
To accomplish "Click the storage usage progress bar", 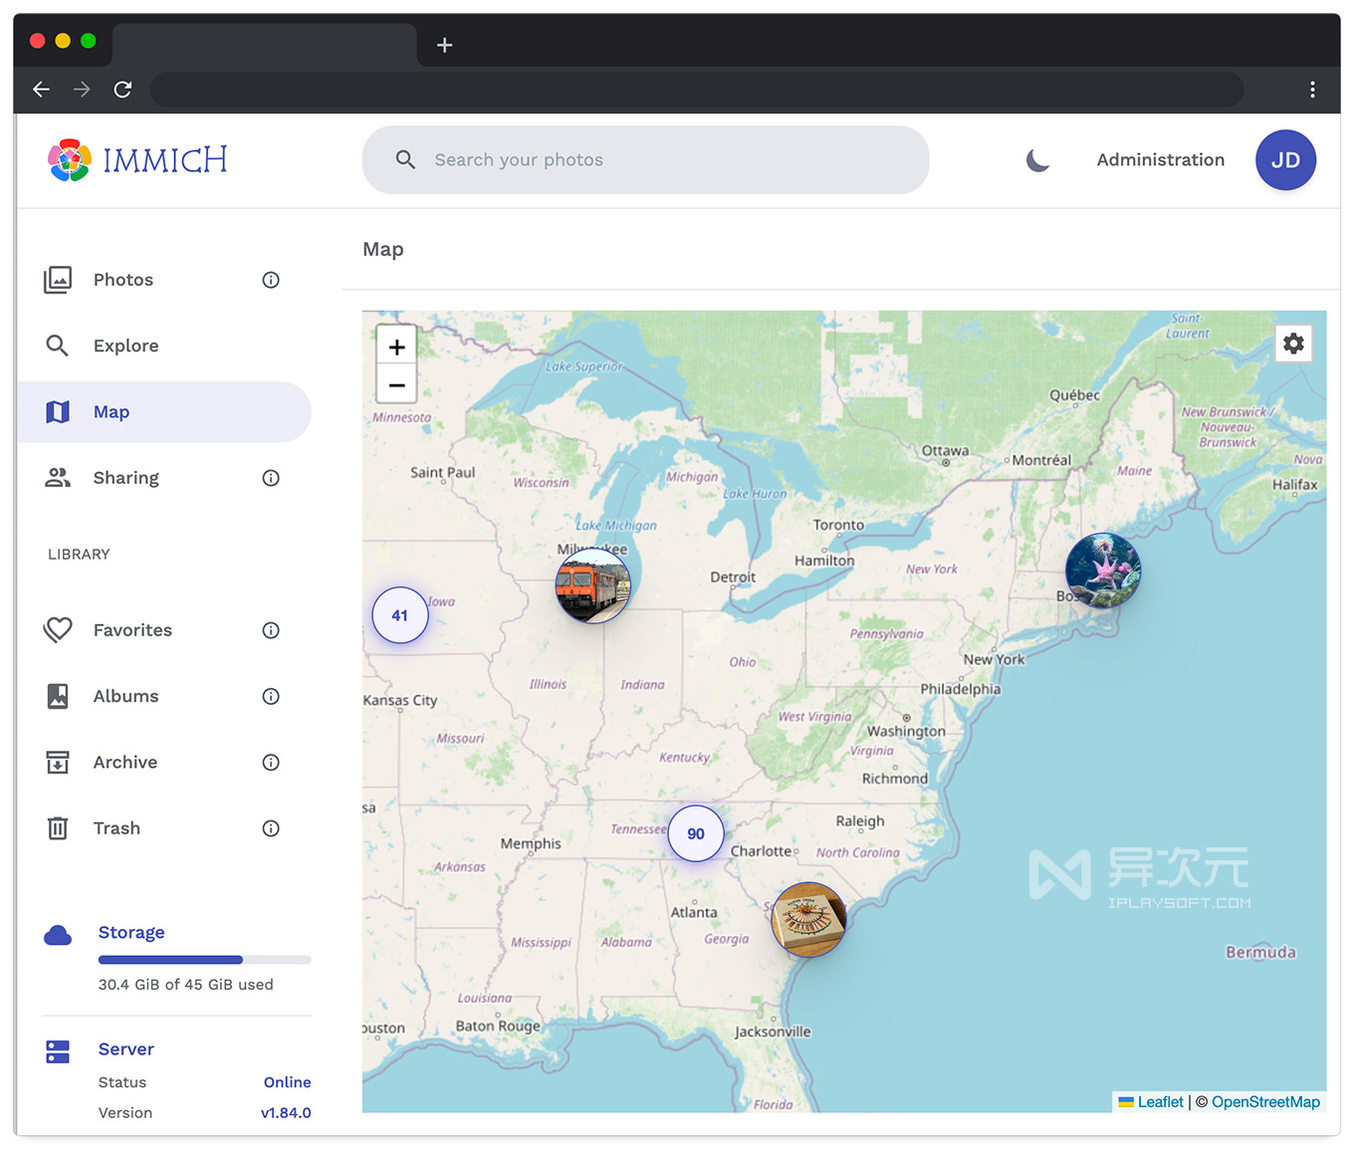I will click(204, 960).
